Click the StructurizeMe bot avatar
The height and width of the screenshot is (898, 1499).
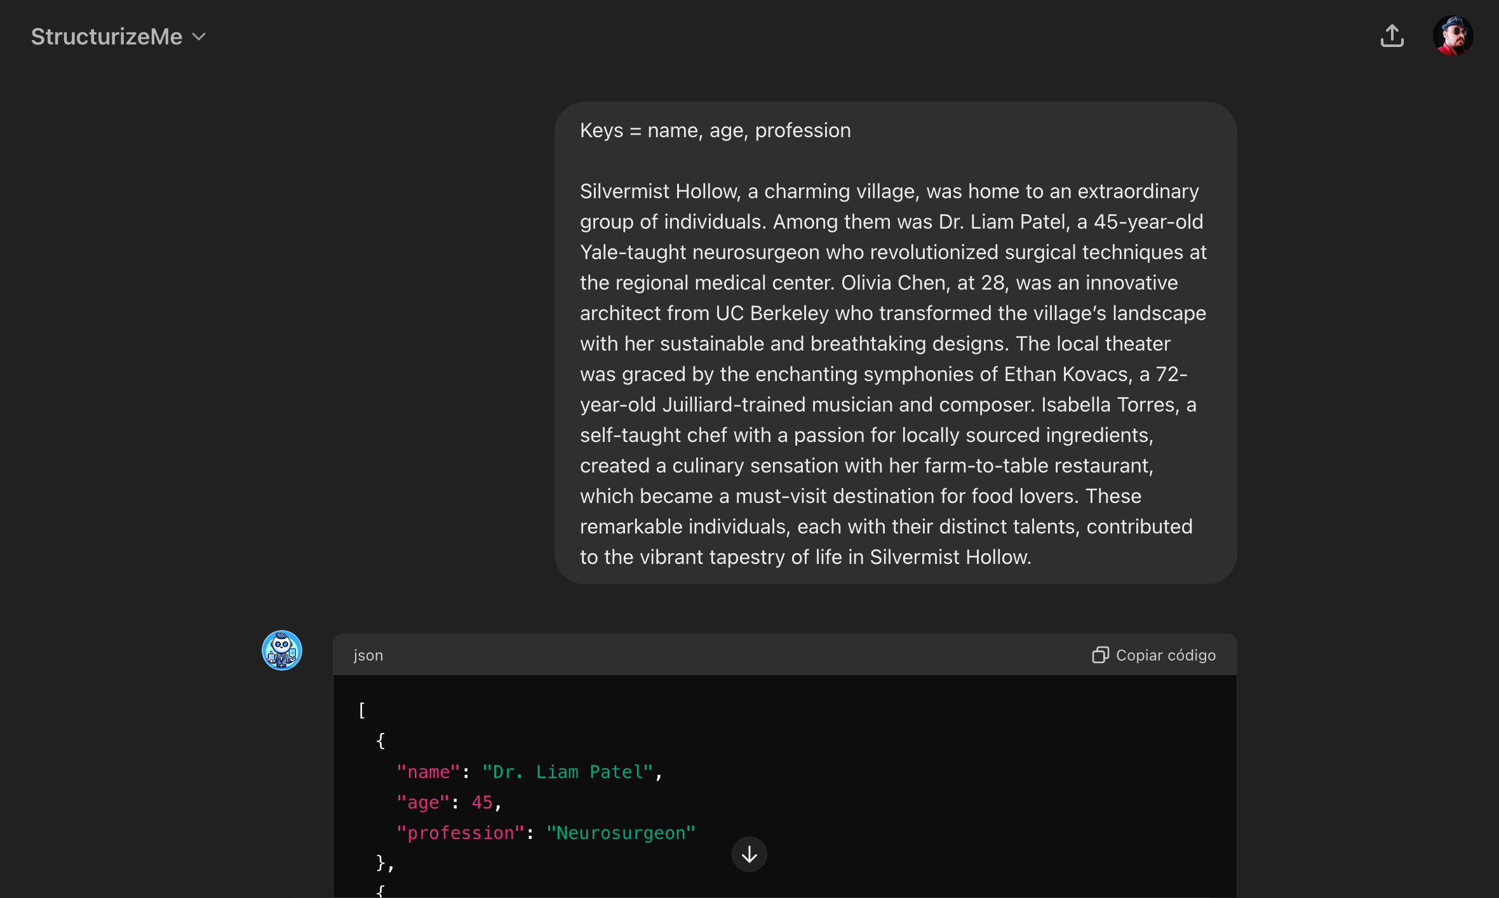click(282, 650)
